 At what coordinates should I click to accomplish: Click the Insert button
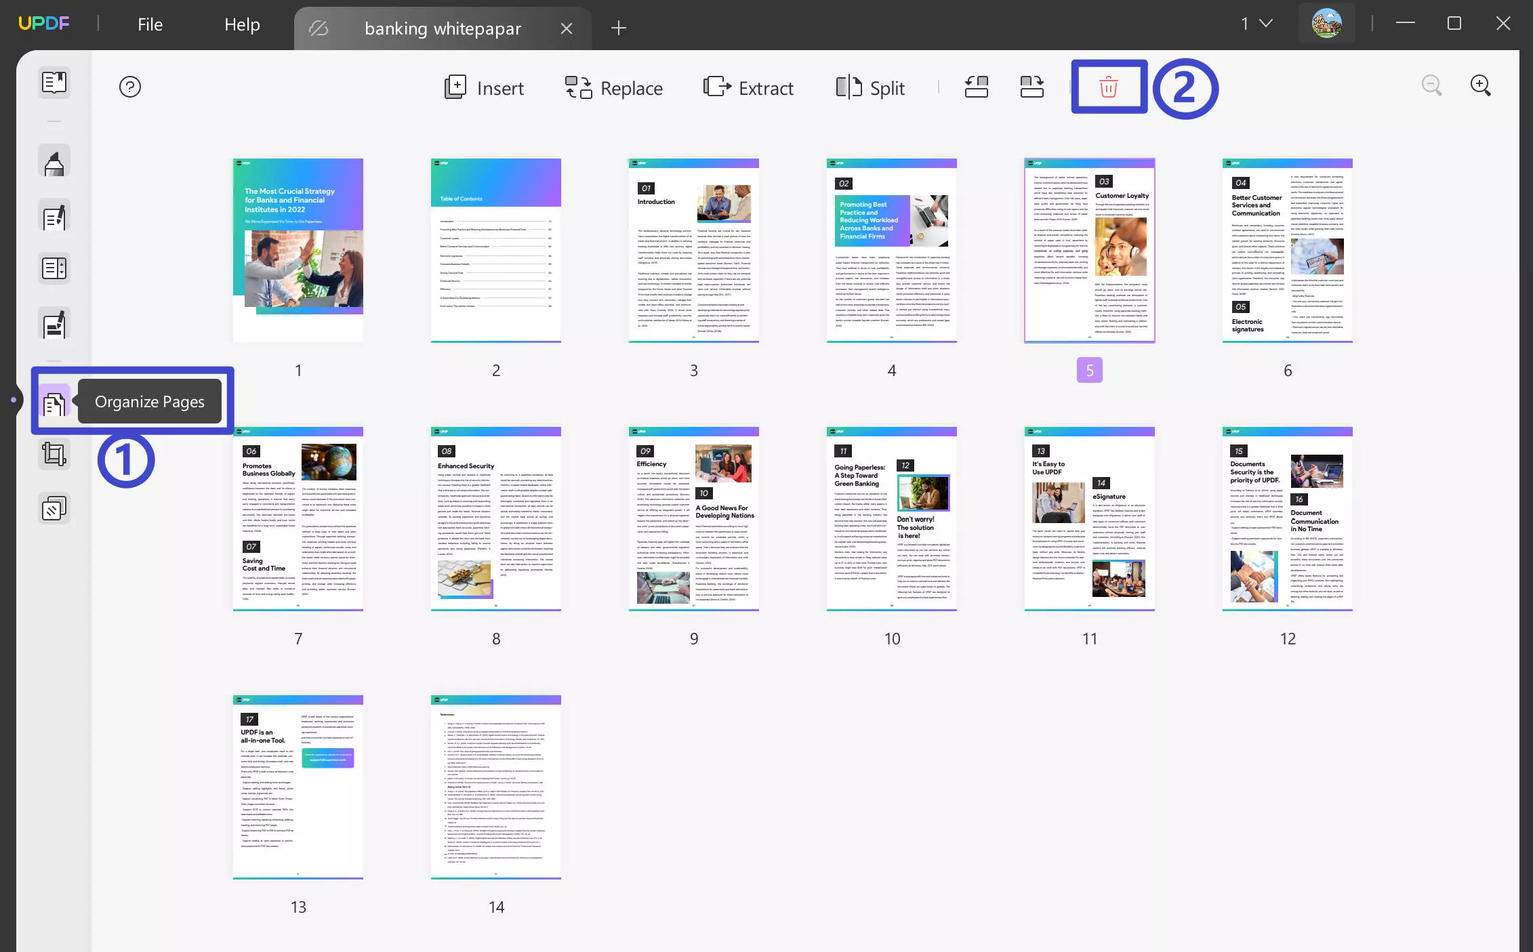point(484,88)
